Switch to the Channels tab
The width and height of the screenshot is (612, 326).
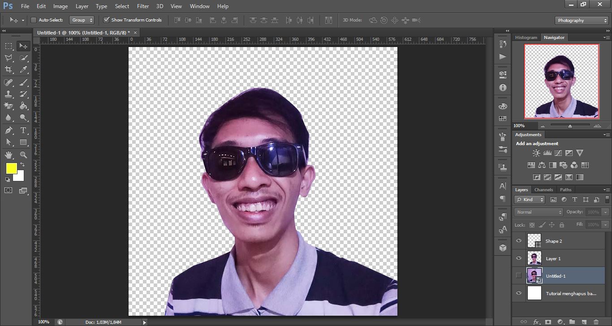click(543, 189)
